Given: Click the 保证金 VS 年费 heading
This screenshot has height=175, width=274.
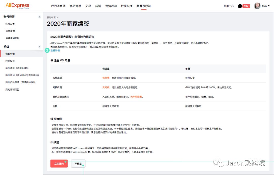Looking at the screenshot, I should (60, 60).
